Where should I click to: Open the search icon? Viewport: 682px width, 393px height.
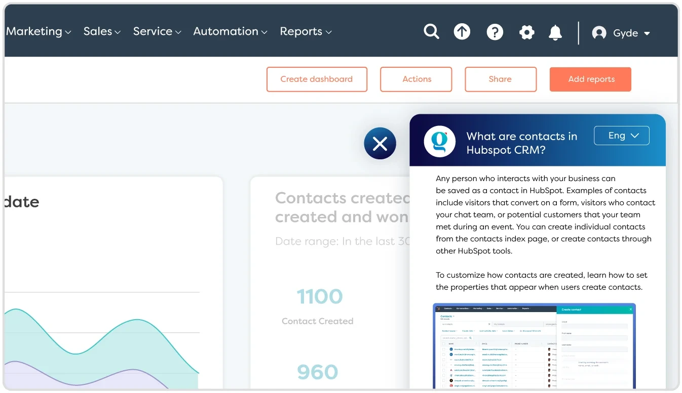431,31
